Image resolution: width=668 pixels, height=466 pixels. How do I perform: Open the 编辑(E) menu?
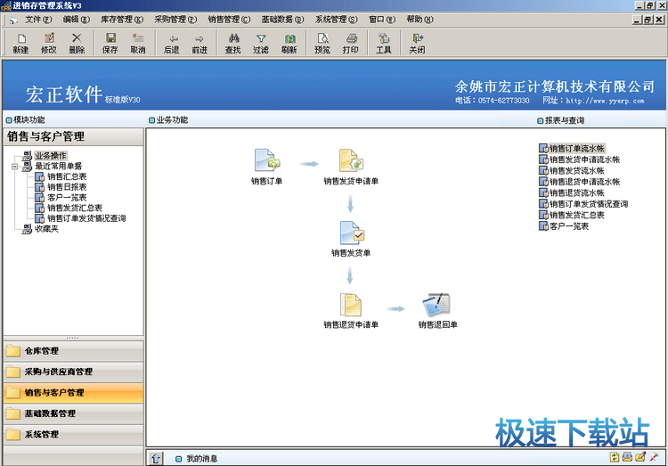(77, 20)
